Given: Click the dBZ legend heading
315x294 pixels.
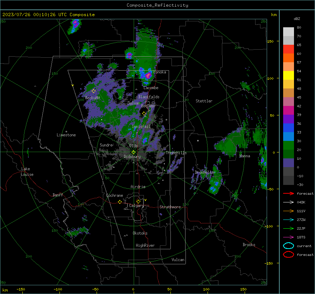Looking at the screenshot, I should pyautogui.click(x=297, y=19).
